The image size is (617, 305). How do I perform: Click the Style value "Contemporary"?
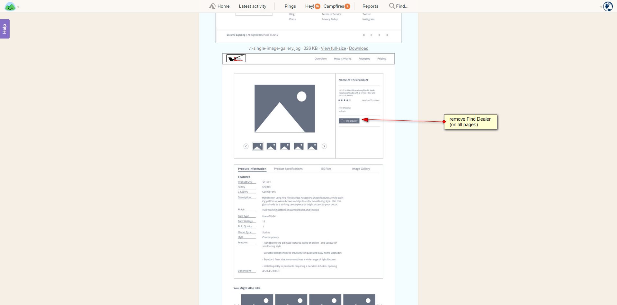[x=271, y=237]
